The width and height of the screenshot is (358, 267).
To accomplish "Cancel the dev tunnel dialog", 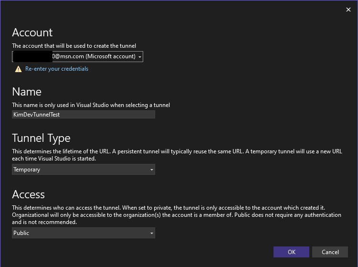I will pos(330,252).
